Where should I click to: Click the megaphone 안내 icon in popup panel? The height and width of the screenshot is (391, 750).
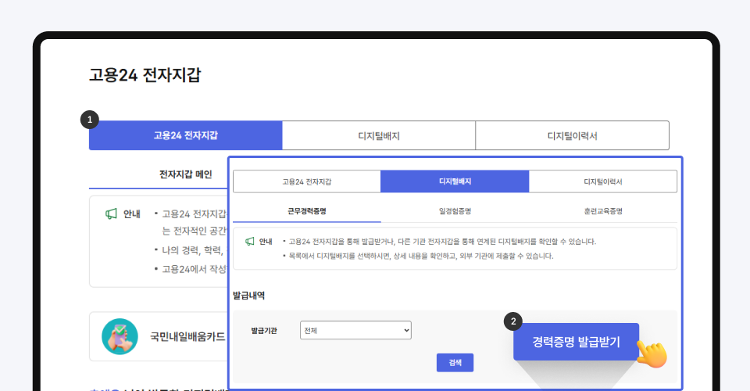[250, 242]
